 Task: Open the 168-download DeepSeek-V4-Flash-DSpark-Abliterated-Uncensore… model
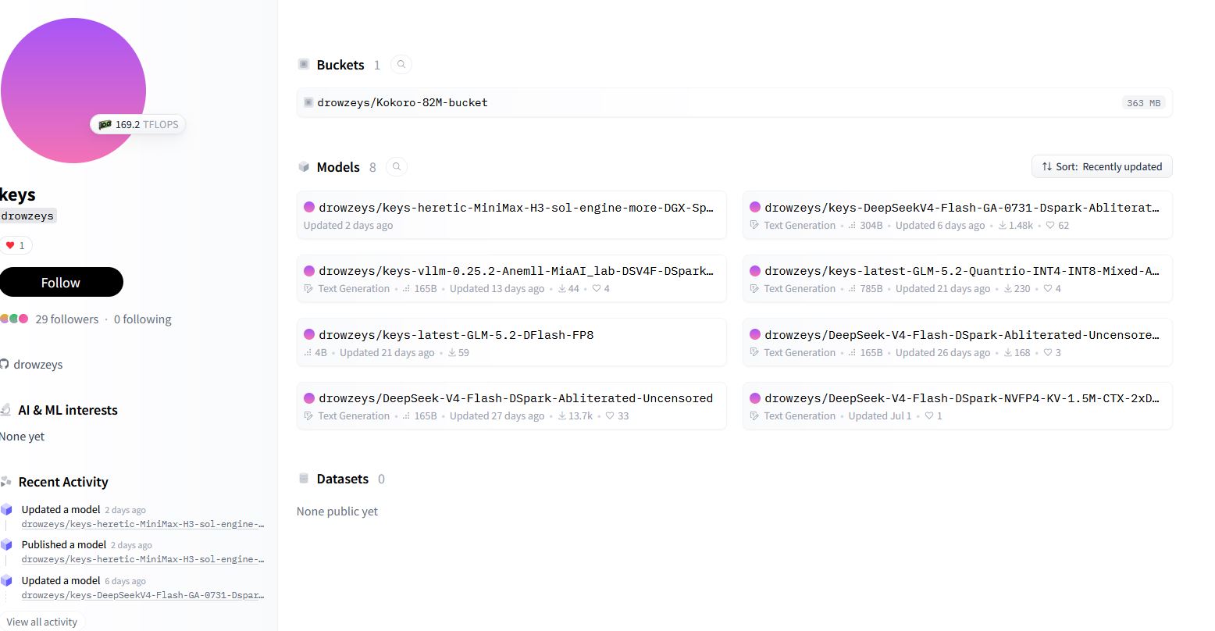click(x=957, y=343)
